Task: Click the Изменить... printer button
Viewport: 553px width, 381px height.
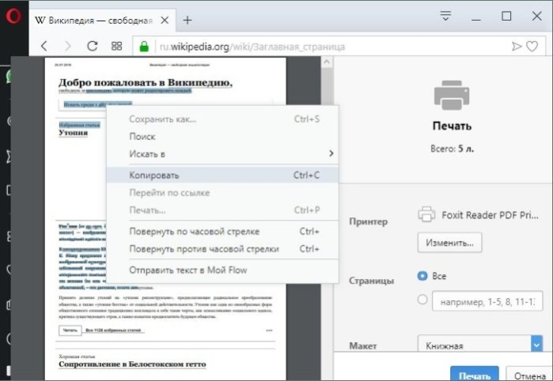Action: coord(449,243)
